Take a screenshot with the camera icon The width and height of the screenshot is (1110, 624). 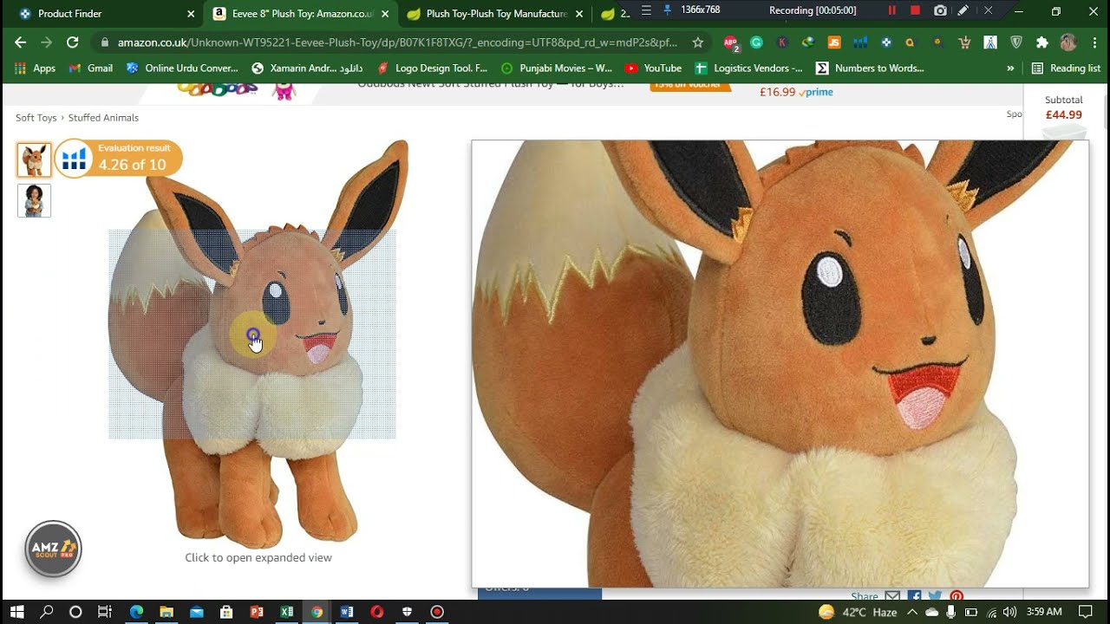point(940,11)
